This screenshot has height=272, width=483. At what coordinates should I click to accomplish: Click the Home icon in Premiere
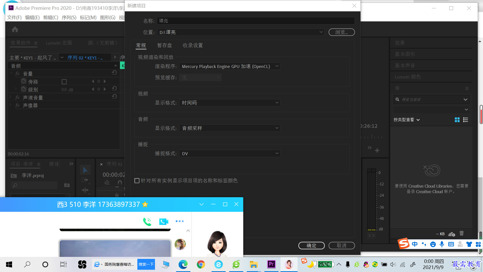(x=15, y=29)
